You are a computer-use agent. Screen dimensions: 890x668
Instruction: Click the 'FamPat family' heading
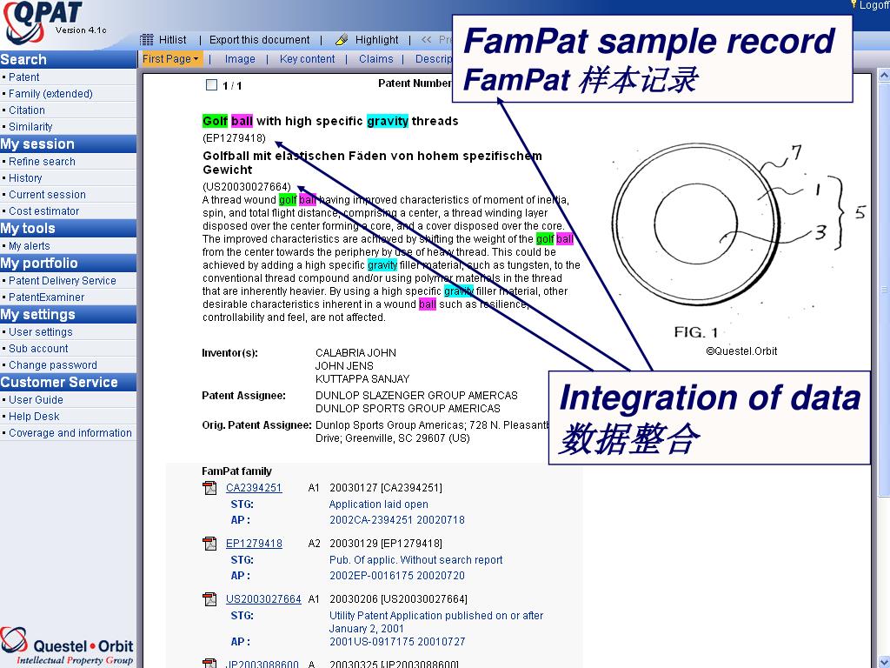[x=236, y=471]
